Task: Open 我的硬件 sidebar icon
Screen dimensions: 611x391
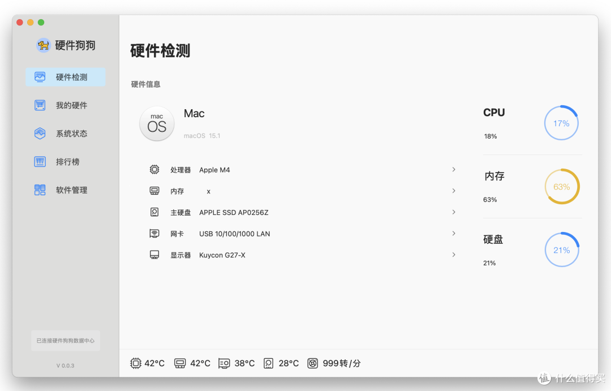Action: tap(40, 105)
